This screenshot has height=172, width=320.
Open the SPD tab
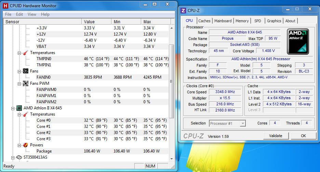point(257,21)
